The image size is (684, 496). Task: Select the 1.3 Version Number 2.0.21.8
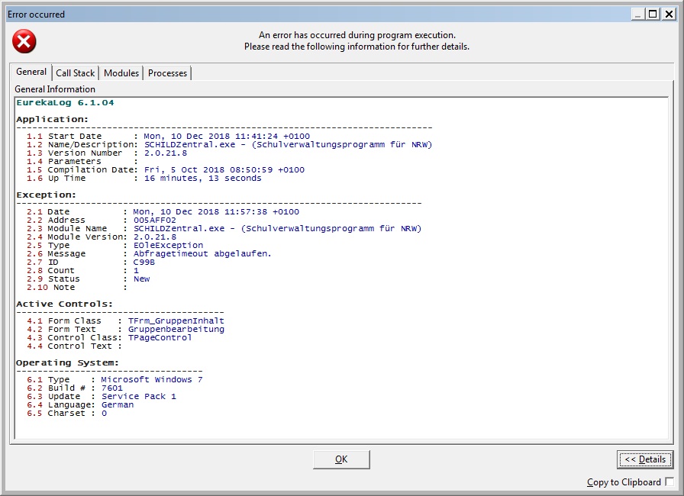click(x=166, y=153)
